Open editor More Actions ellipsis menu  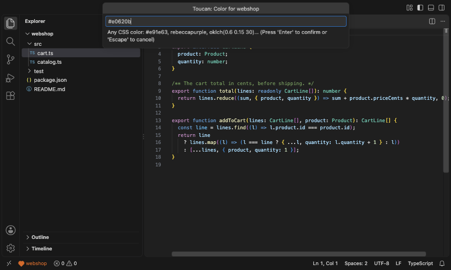(x=443, y=21)
